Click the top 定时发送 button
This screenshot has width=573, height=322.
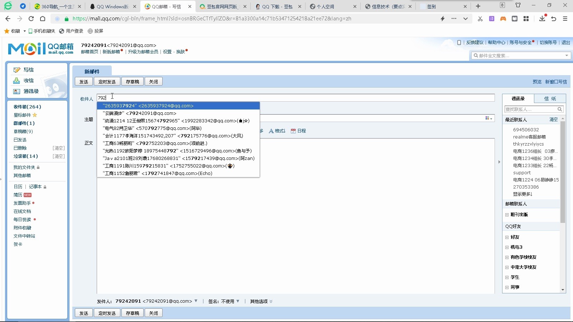(x=107, y=82)
